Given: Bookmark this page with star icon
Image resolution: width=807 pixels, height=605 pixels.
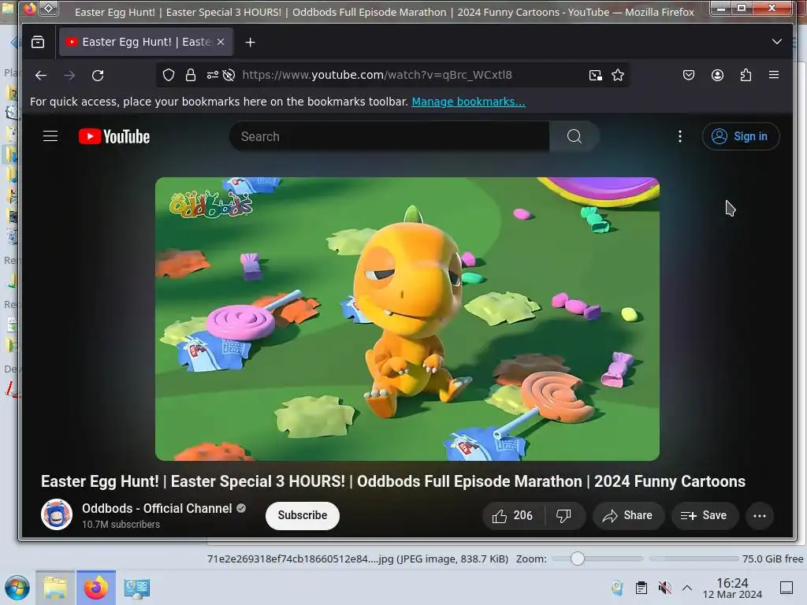Looking at the screenshot, I should (618, 75).
